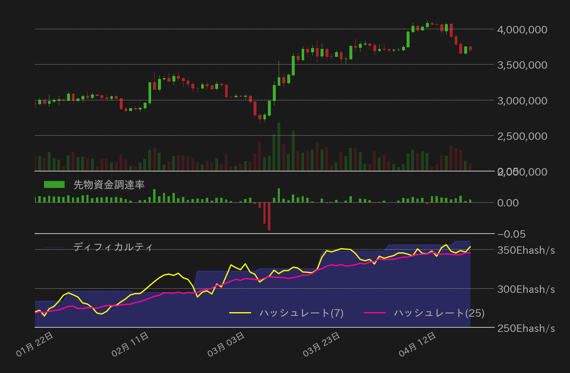Click the deepest red funding rate bar
This screenshot has width=570, height=373.
268,216
